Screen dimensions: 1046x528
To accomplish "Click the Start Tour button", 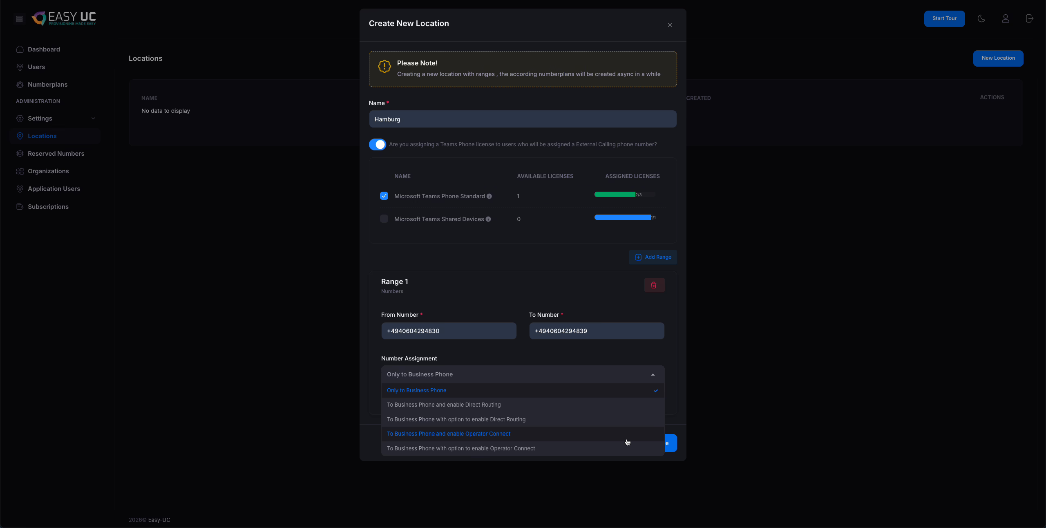I will tap(944, 18).
